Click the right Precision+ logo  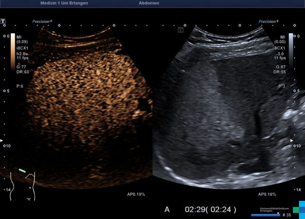269,22
